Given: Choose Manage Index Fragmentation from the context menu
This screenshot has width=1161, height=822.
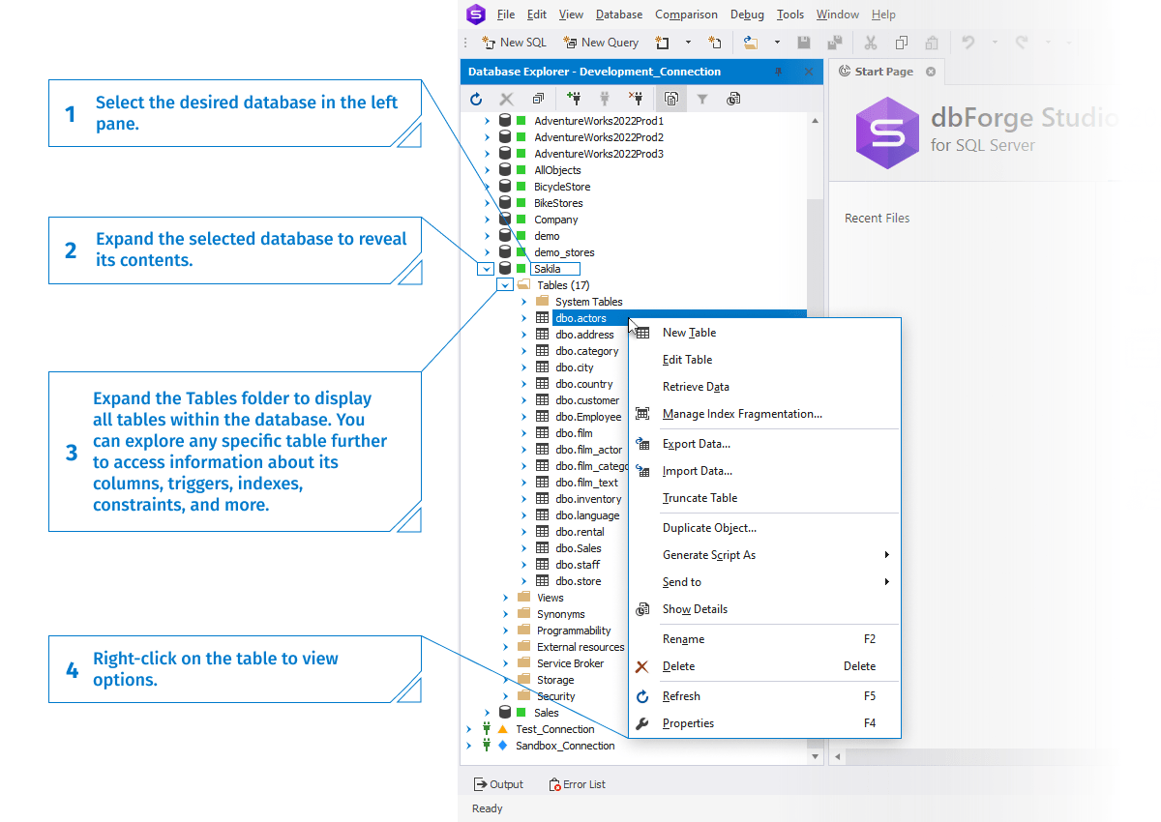Looking at the screenshot, I should pyautogui.click(x=764, y=414).
